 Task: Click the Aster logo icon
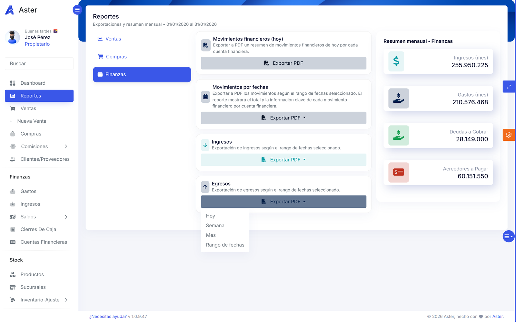(x=10, y=10)
